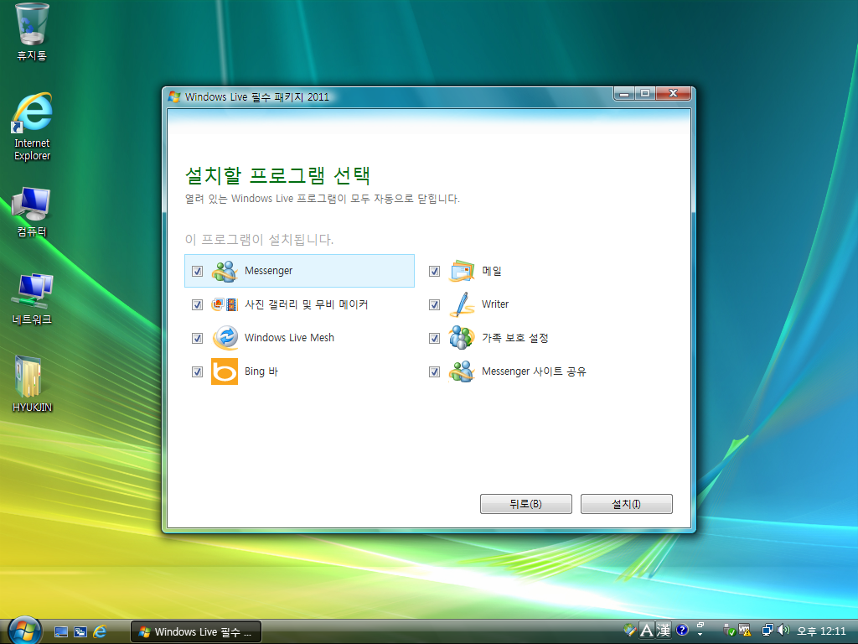The height and width of the screenshot is (644, 858).
Task: Click the network connection tray icon
Action: pos(768,631)
